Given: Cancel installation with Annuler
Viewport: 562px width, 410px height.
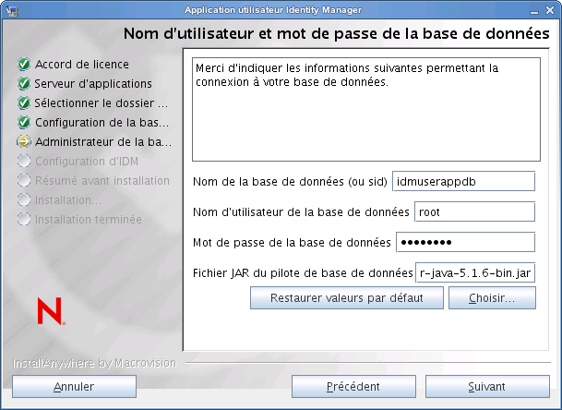Looking at the screenshot, I should pyautogui.click(x=74, y=386).
